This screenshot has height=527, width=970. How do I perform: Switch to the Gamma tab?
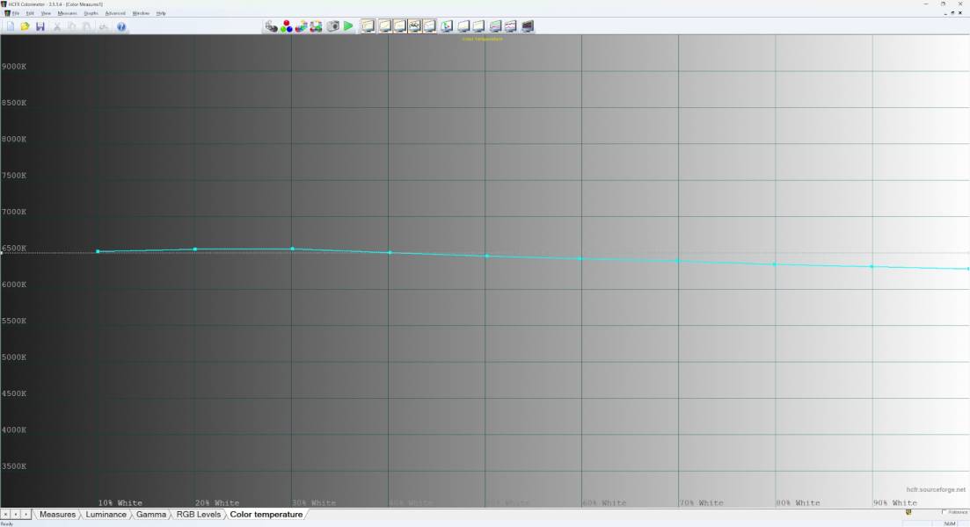pyautogui.click(x=150, y=515)
